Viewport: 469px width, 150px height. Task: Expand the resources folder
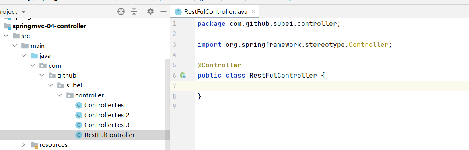pos(23,145)
